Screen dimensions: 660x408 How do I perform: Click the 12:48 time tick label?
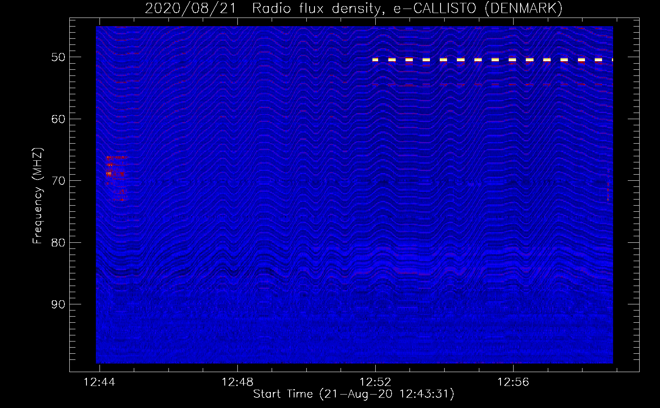(237, 382)
